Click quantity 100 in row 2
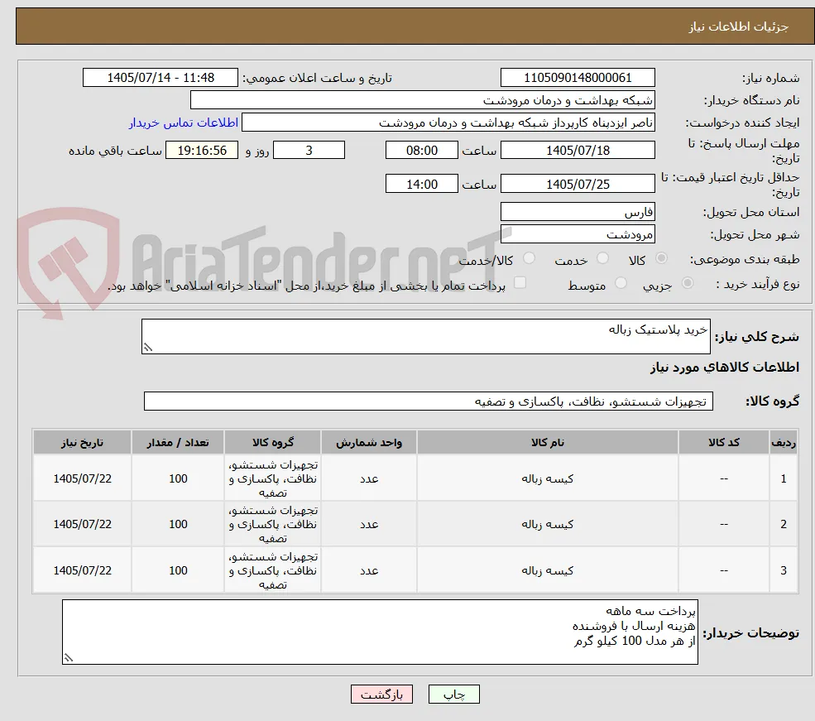The image size is (815, 721). coord(178,525)
